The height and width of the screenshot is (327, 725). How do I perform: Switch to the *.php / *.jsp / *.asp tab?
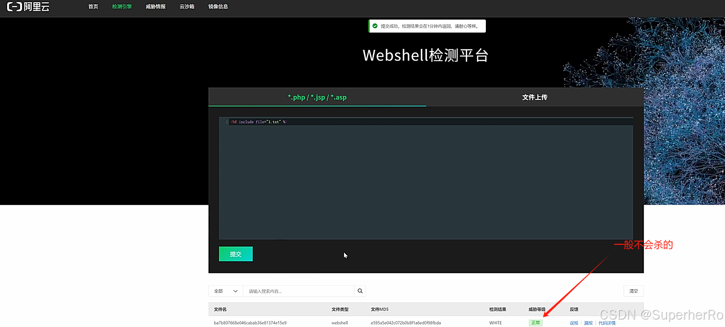click(x=317, y=97)
